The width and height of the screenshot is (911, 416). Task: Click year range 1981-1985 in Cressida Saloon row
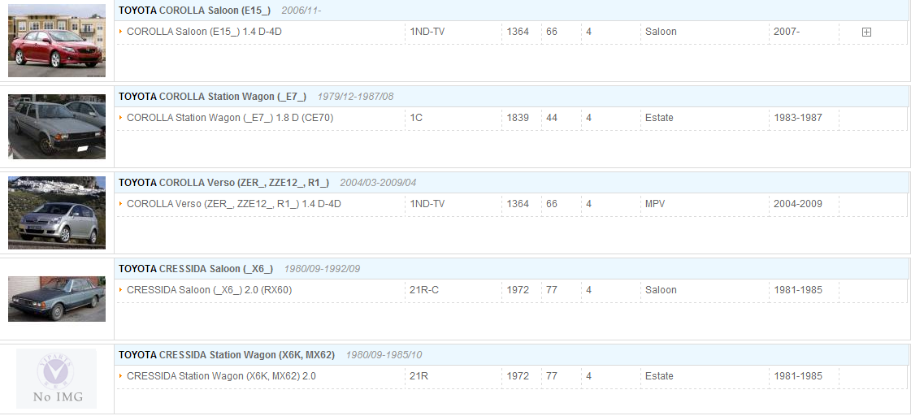(x=798, y=289)
